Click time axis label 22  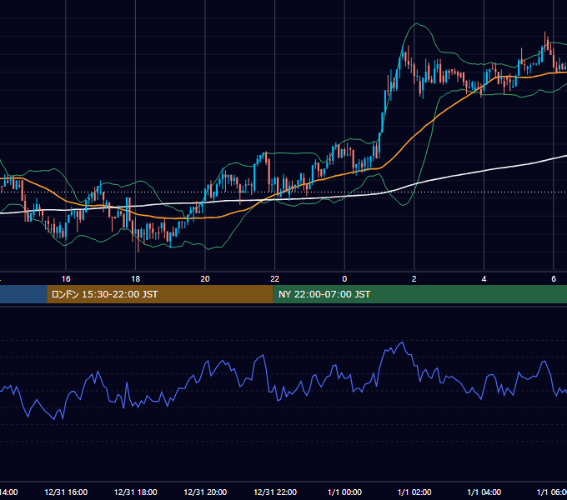point(275,279)
